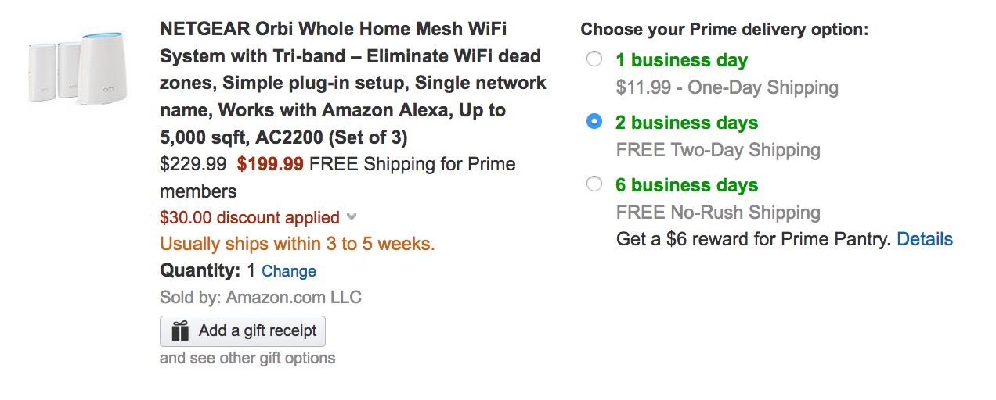Click "and see other gift options" link
The width and height of the screenshot is (996, 400).
pos(247,358)
